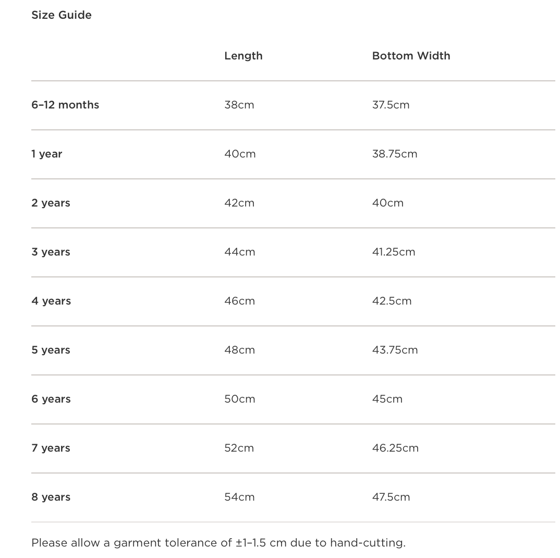Click the 42cm length value
The width and height of the screenshot is (560, 558).
coord(239,203)
